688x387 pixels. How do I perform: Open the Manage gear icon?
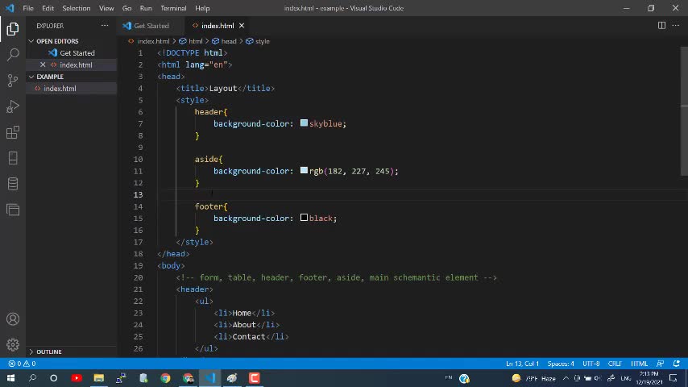pyautogui.click(x=13, y=345)
